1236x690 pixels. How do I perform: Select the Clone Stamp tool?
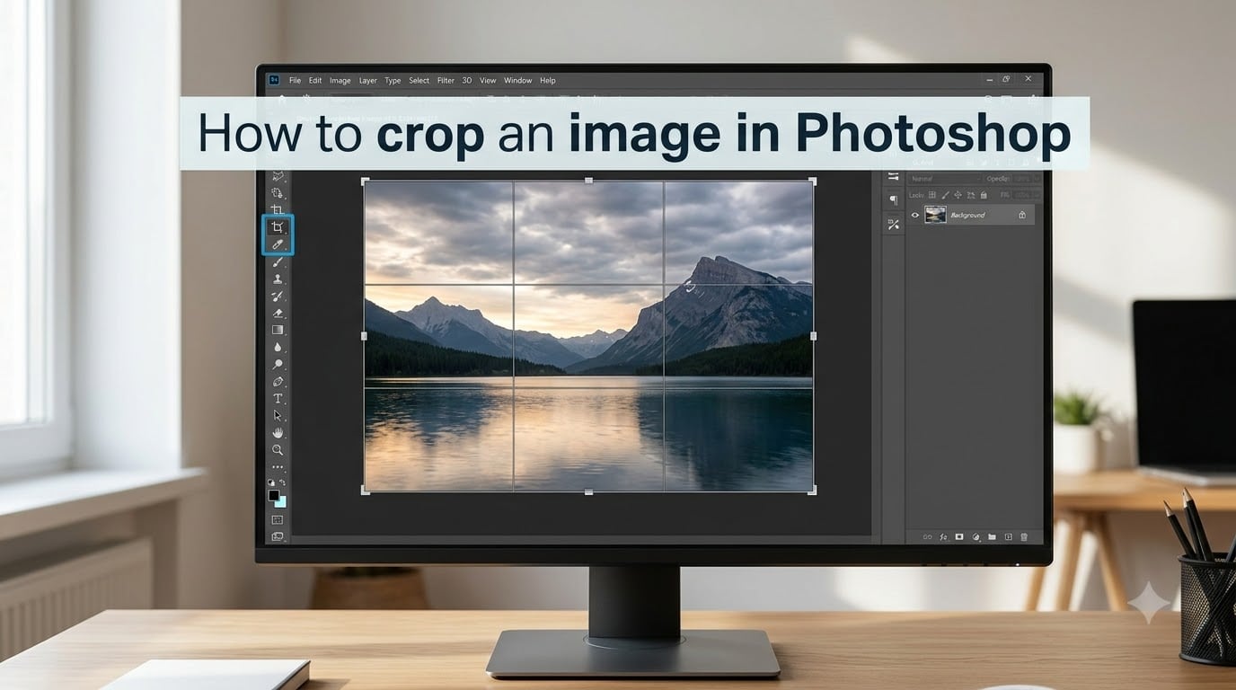tap(278, 279)
